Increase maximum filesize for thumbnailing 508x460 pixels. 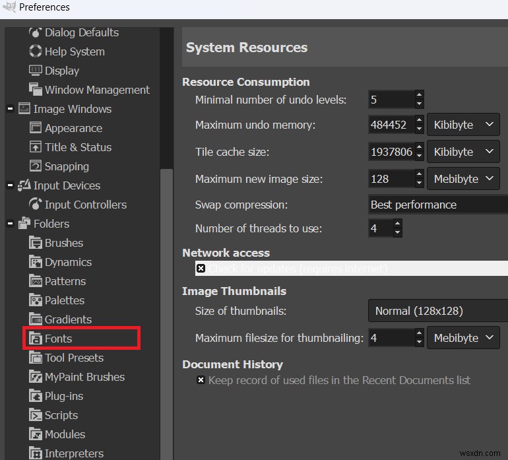419,333
